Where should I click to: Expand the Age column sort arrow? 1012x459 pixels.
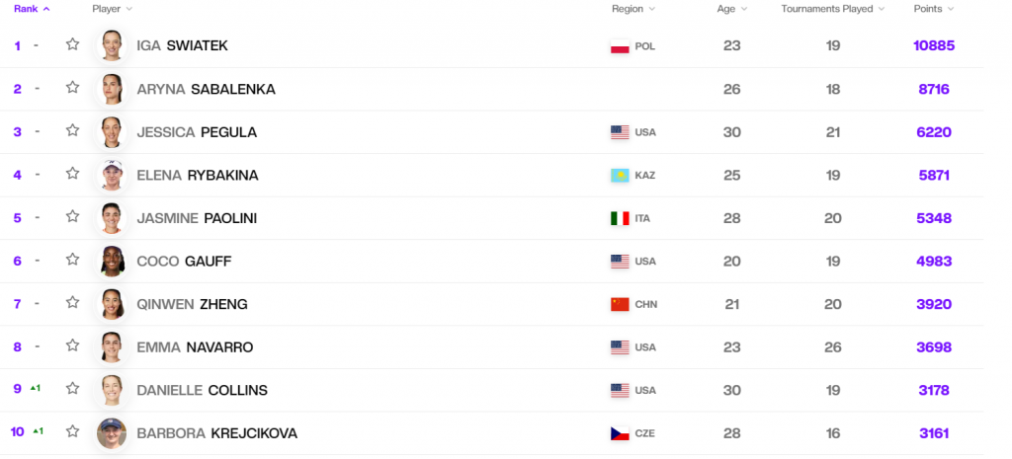(743, 9)
